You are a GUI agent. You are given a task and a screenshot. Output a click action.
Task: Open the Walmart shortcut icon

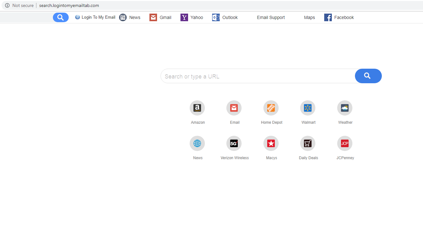click(x=308, y=108)
